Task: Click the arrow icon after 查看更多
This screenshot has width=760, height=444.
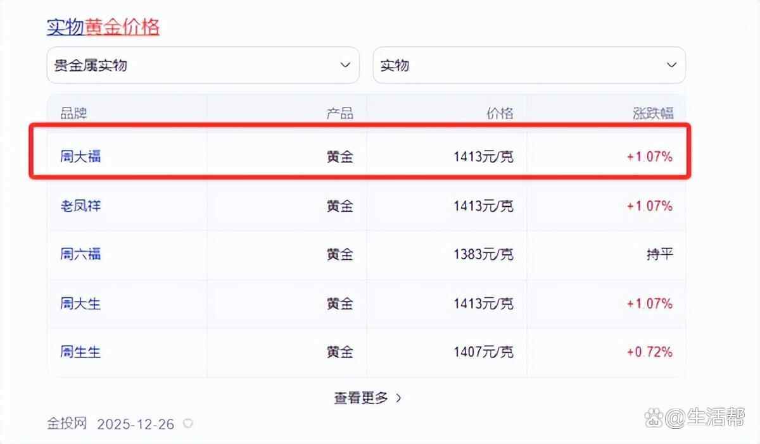Action: [398, 398]
